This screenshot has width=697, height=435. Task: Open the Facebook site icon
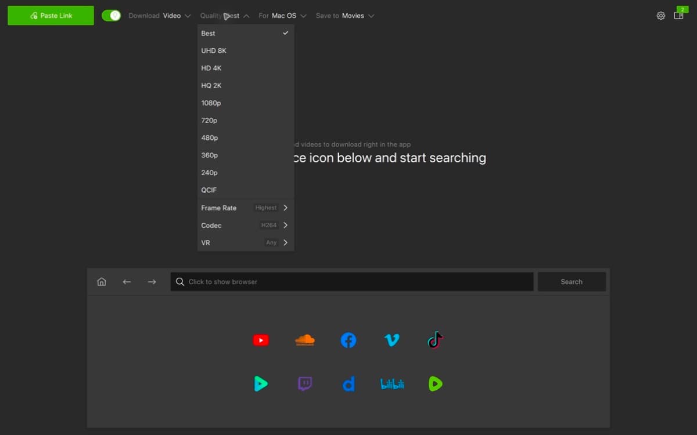click(x=348, y=340)
